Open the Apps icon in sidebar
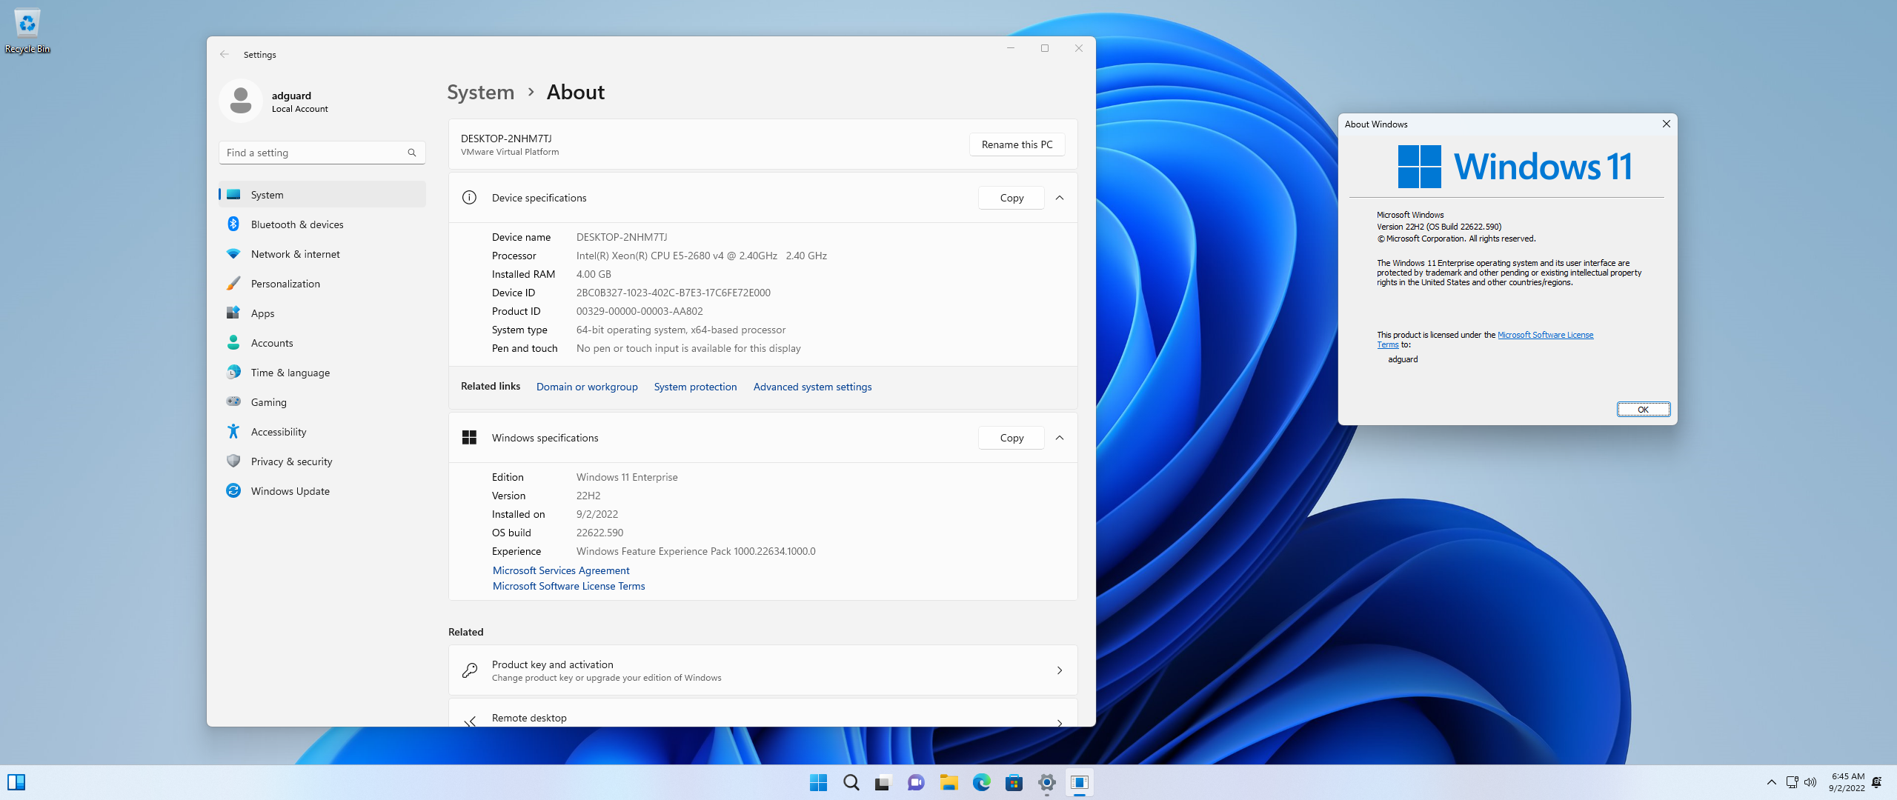The height and width of the screenshot is (800, 1897). tap(233, 313)
